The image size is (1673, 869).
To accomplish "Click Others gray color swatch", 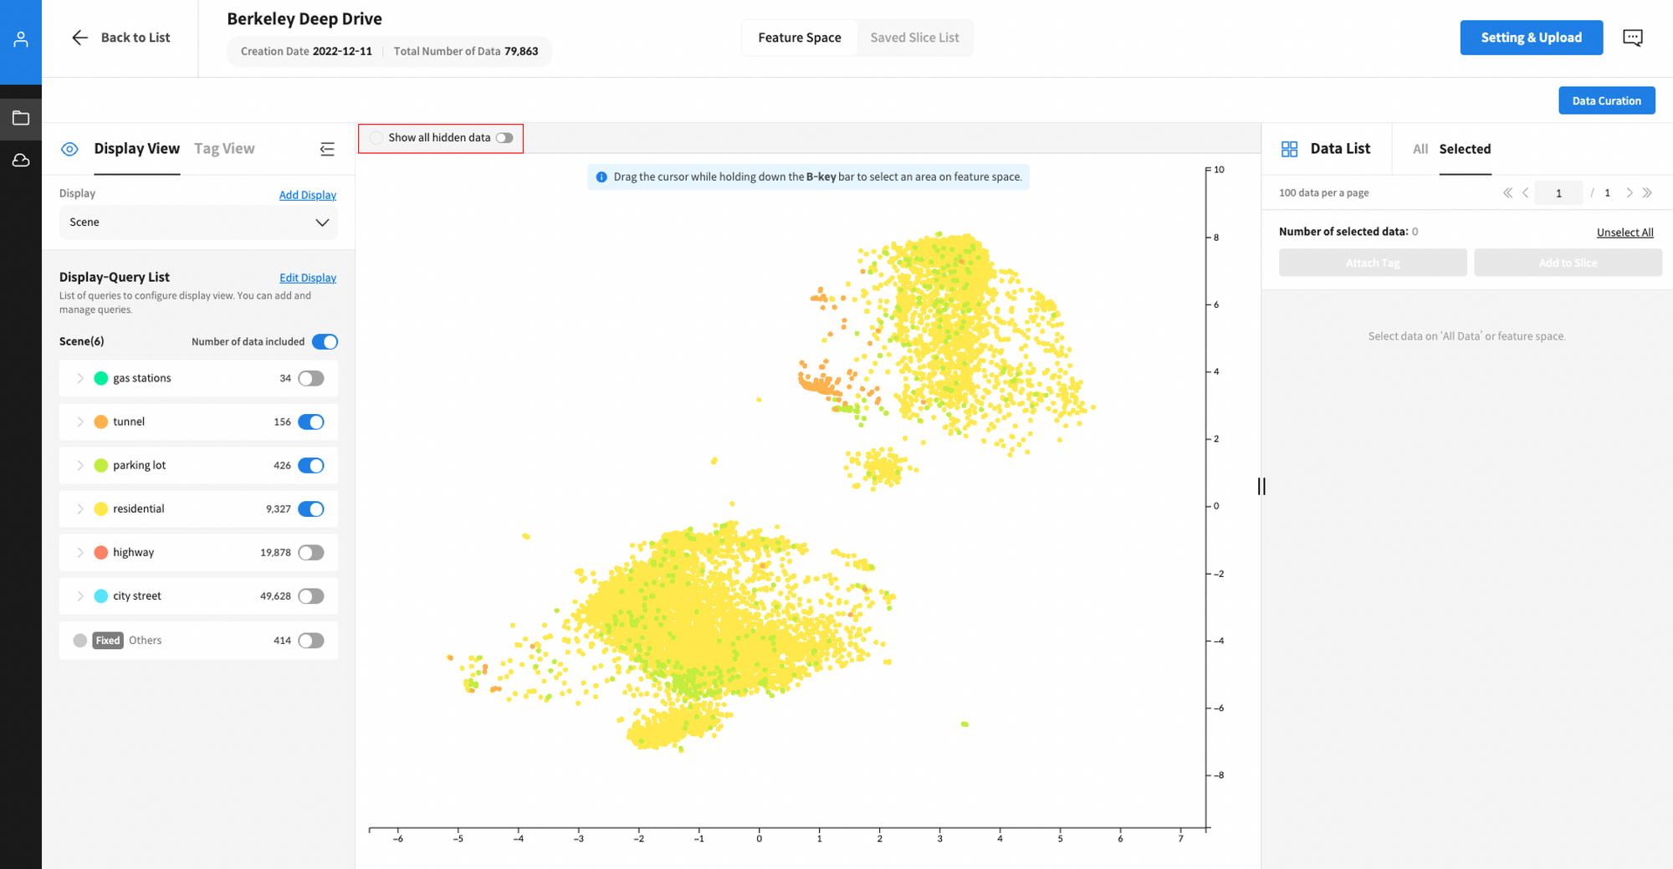I will click(x=80, y=641).
